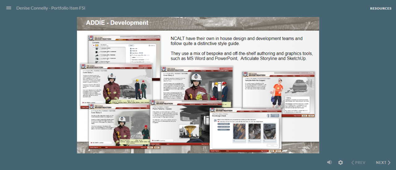
Task: Mute the audio with the volume icon
Action: (x=329, y=163)
